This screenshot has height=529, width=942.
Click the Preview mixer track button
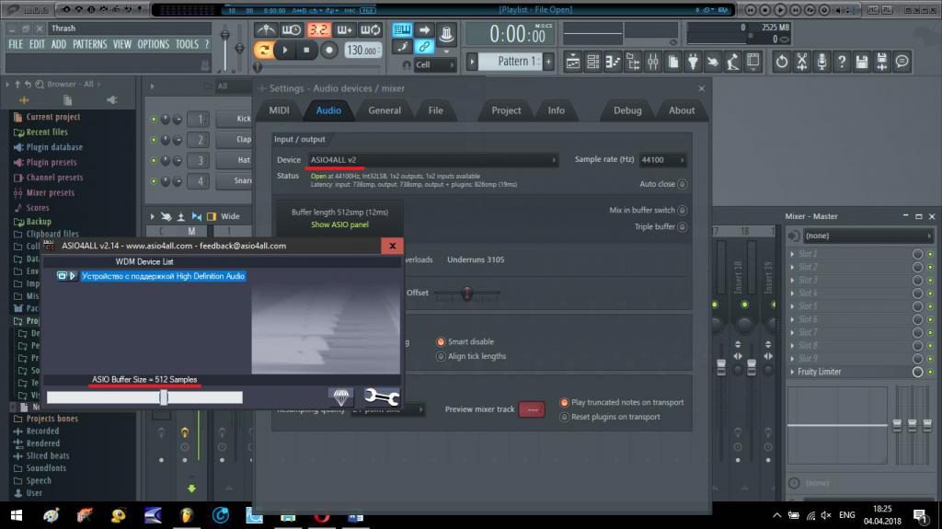point(531,409)
